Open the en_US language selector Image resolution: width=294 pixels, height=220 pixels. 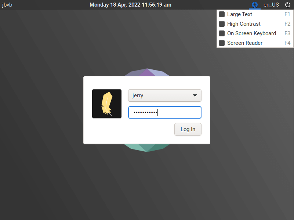coord(271,5)
